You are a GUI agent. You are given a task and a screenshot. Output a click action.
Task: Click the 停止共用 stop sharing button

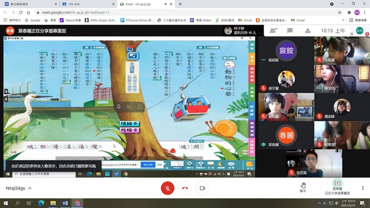(148, 165)
